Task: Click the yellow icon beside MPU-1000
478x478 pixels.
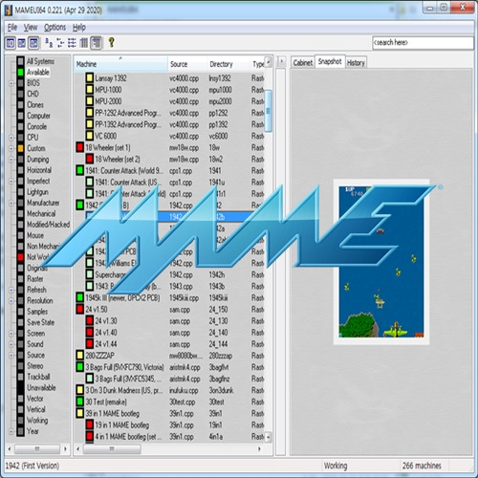Action: (90, 90)
